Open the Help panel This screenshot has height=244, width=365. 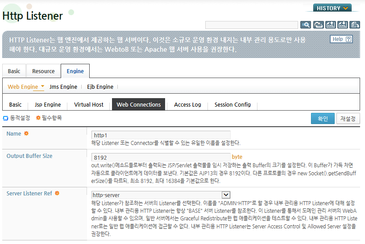341,39
